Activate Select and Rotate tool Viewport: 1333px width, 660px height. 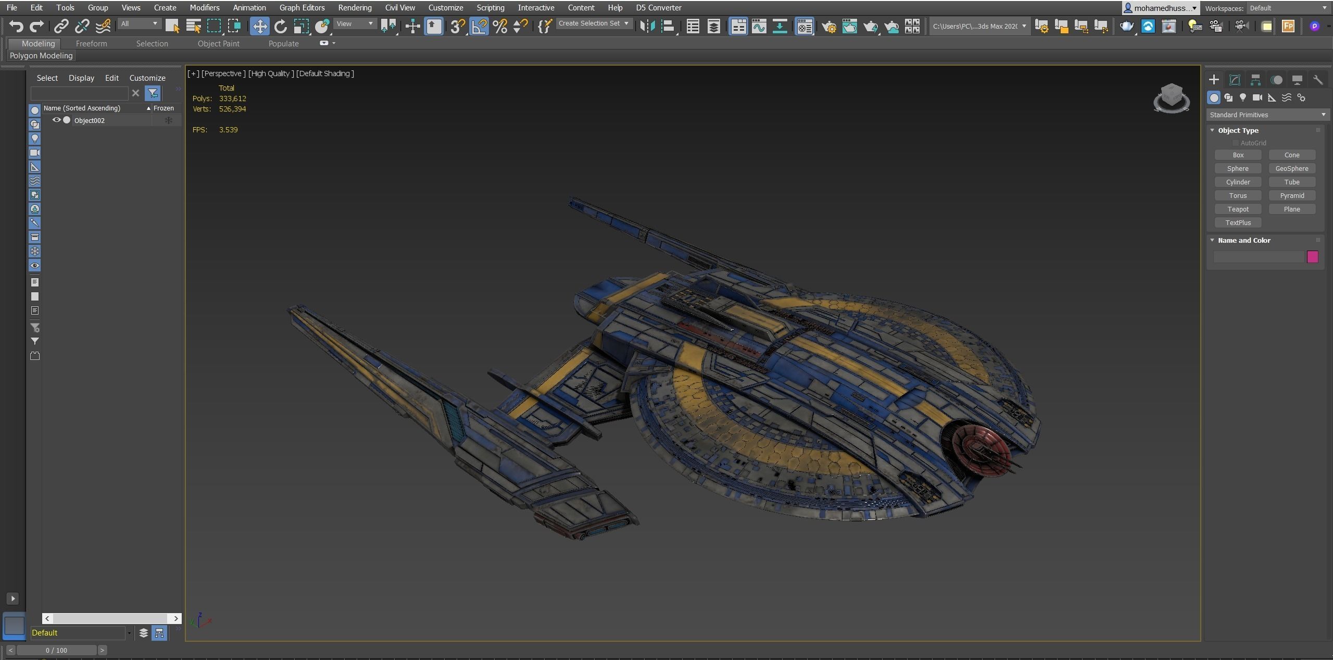point(281,26)
